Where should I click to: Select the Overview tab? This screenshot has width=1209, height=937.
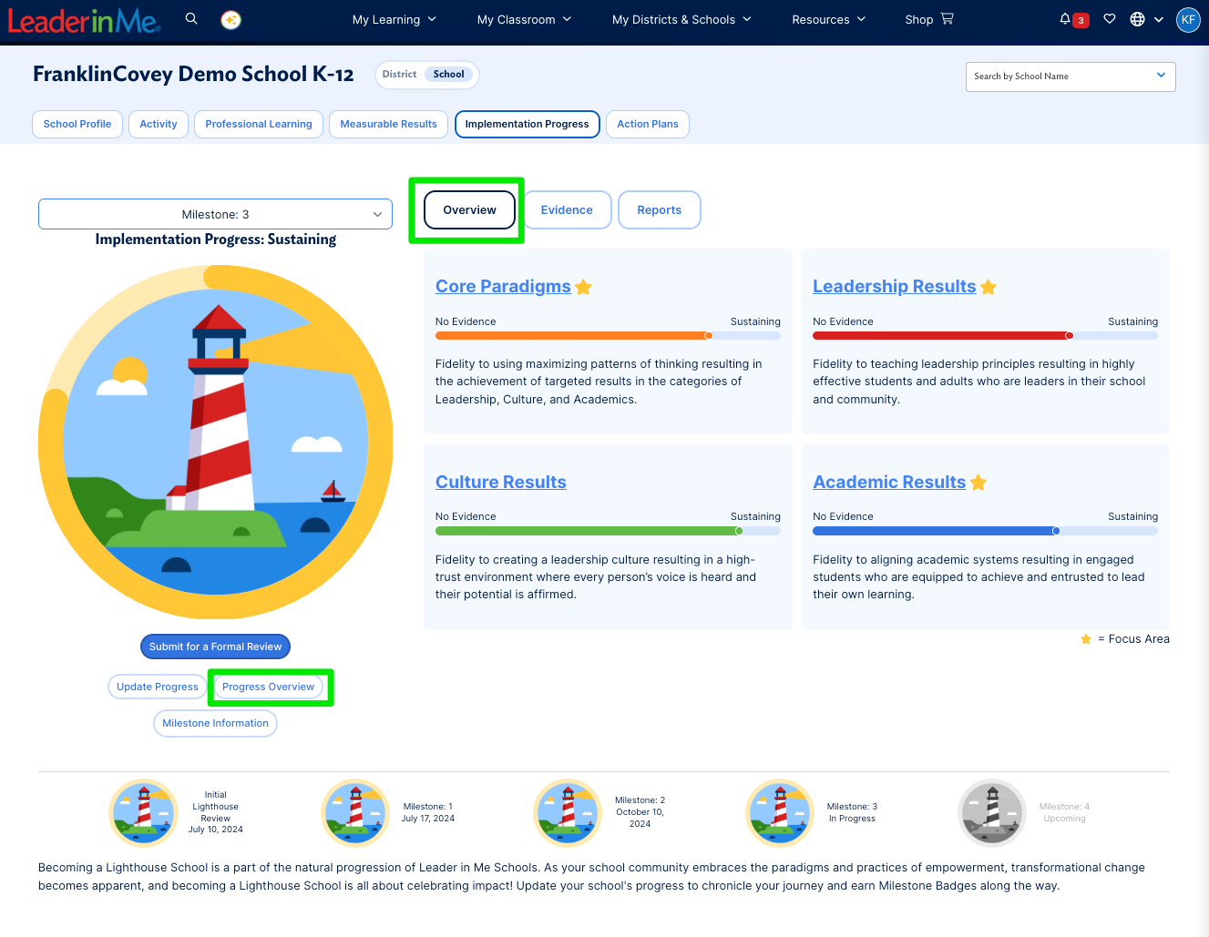[x=470, y=210]
